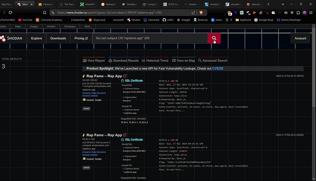Open first Rap Fame result's external link icon
Viewport: 316px width, 181px height.
125,76
